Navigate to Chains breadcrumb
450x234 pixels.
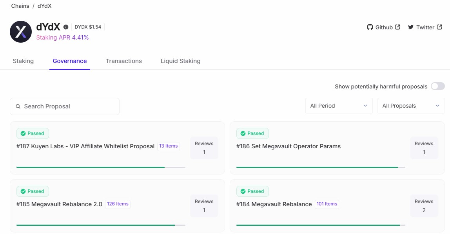(x=20, y=6)
